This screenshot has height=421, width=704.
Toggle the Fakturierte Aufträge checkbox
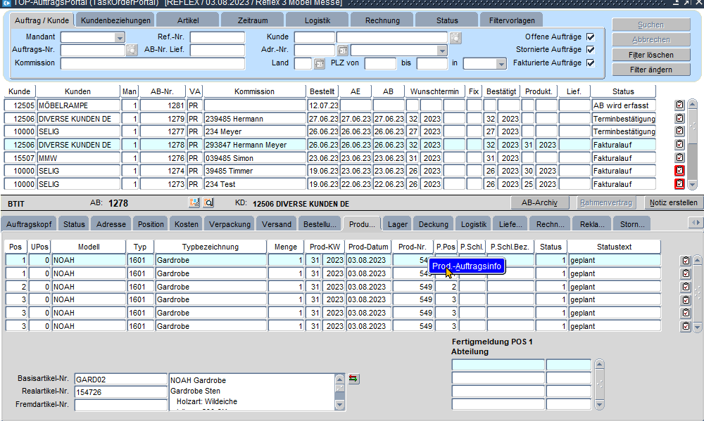591,63
